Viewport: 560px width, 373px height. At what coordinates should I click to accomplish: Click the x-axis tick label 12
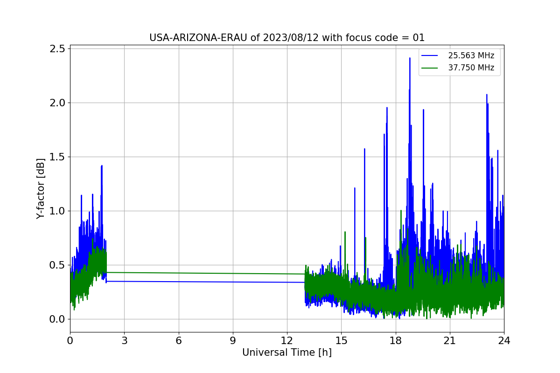(287, 340)
